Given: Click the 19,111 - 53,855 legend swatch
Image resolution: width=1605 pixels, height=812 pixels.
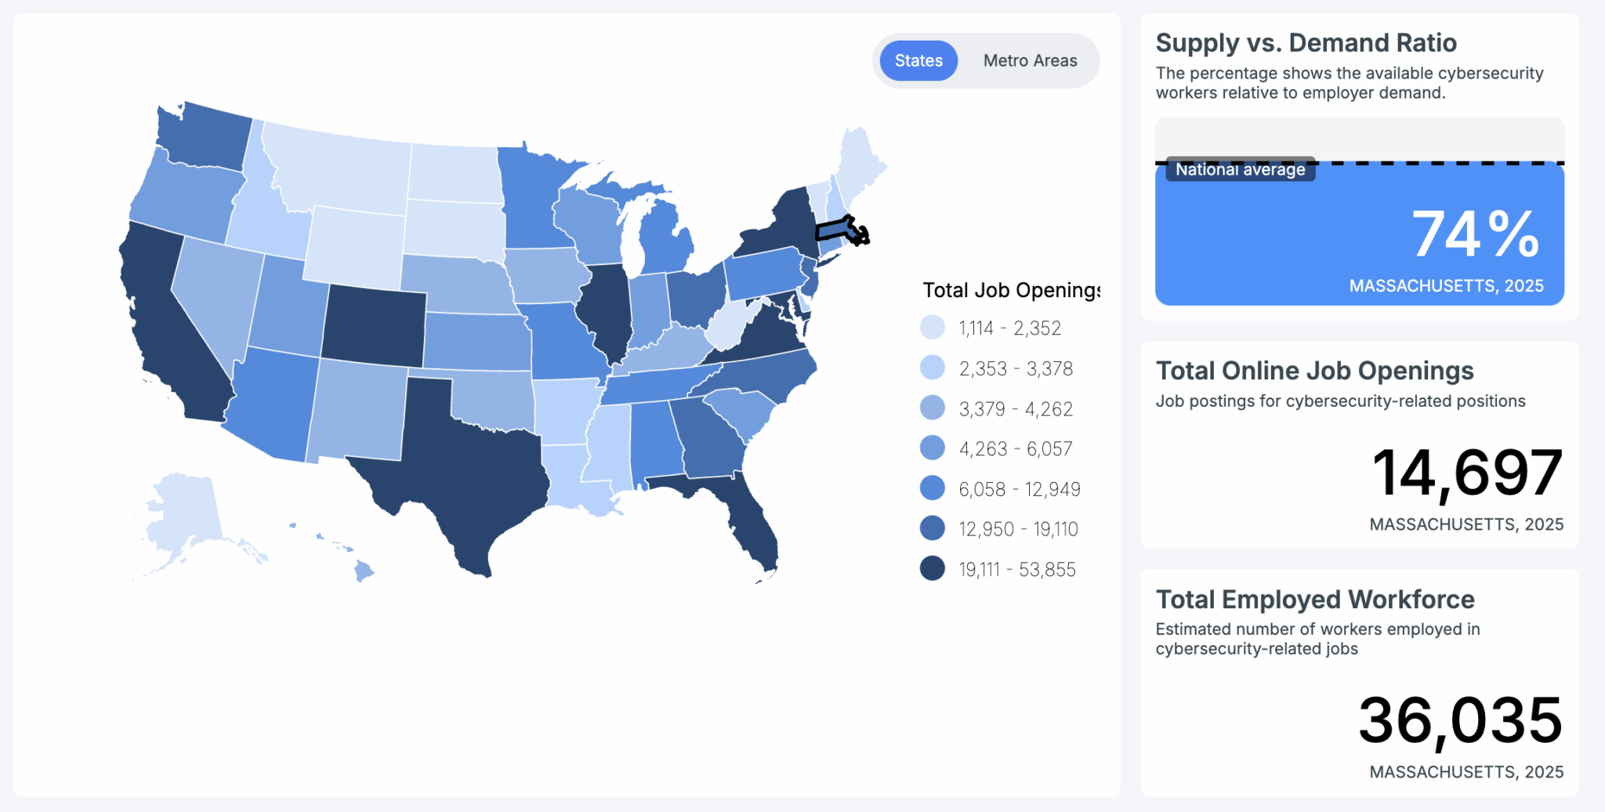Looking at the screenshot, I should 933,569.
